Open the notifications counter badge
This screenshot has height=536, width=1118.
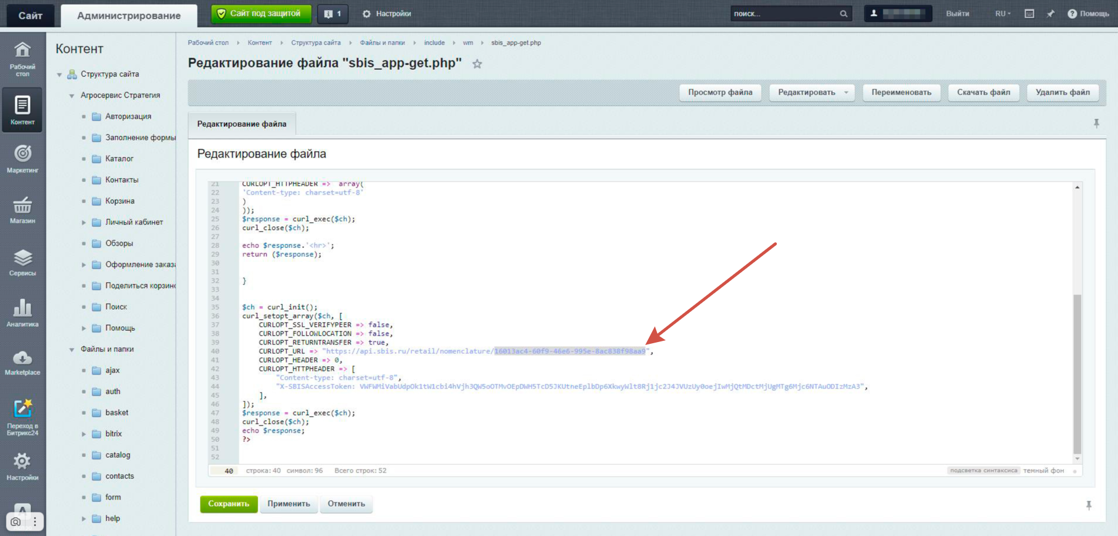point(333,14)
